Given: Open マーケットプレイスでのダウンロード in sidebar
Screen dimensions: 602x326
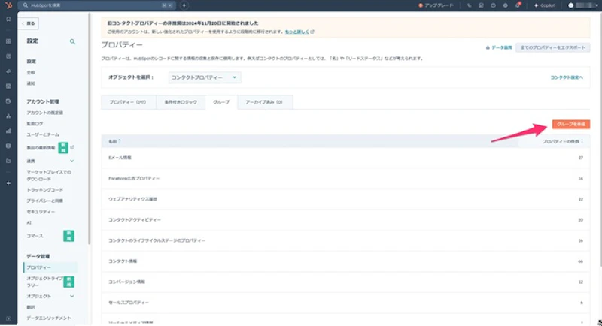Looking at the screenshot, I should [49, 176].
